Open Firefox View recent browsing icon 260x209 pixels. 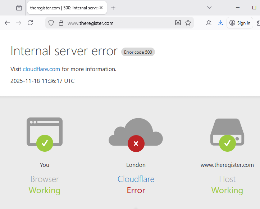[19, 8]
